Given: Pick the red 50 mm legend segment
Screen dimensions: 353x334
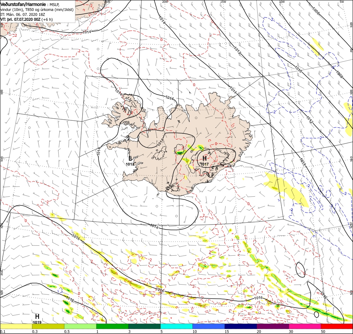Looking at the screenshot, I should point(337,326).
